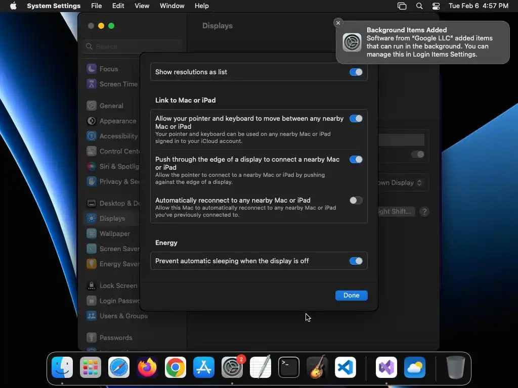The width and height of the screenshot is (518, 388).
Task: Open Finder from the Dock
Action: (x=62, y=367)
